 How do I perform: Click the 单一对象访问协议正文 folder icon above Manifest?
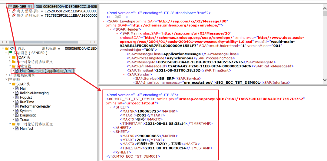pyautogui.click(x=14, y=124)
